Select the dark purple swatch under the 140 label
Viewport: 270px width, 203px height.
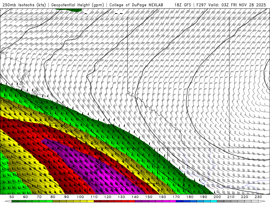tap(138, 201)
